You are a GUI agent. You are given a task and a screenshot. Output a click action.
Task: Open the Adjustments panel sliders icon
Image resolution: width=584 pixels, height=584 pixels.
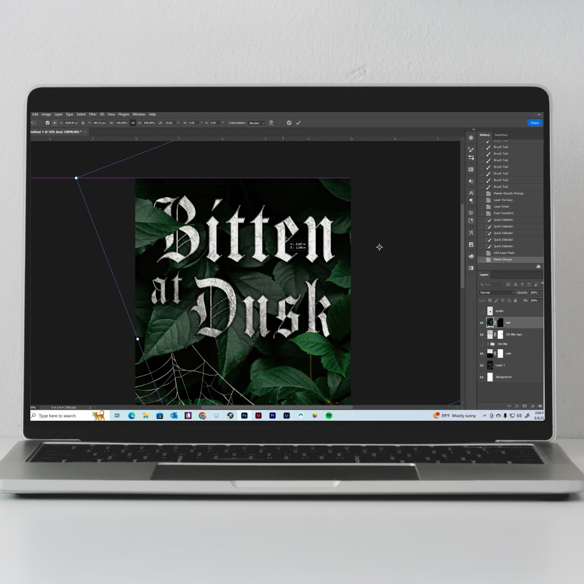(471, 213)
